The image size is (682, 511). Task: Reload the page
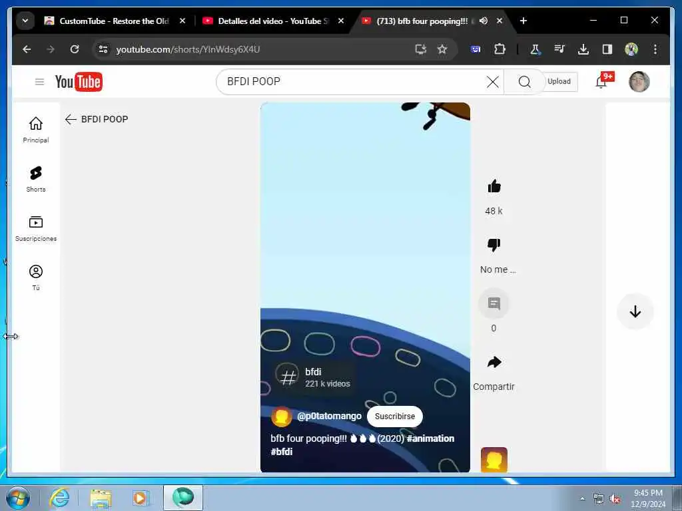(75, 49)
